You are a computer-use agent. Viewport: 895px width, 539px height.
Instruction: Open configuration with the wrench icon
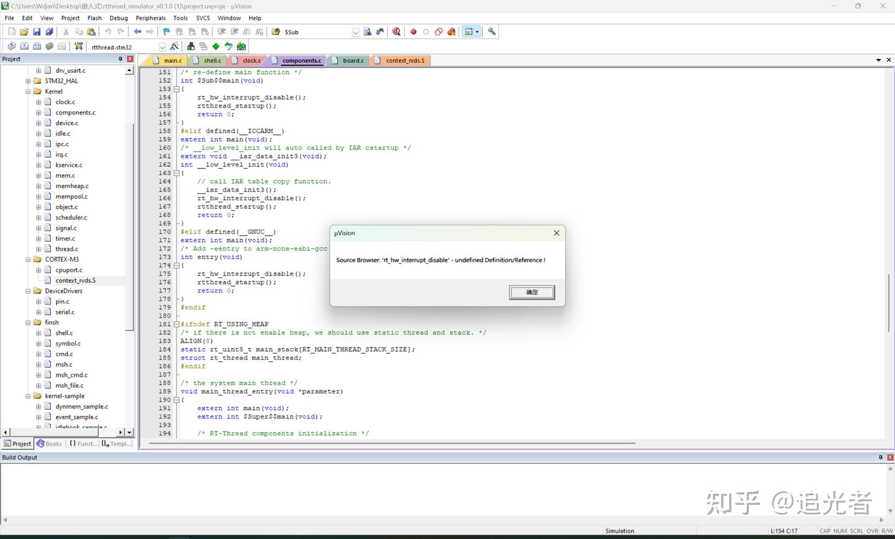492,32
